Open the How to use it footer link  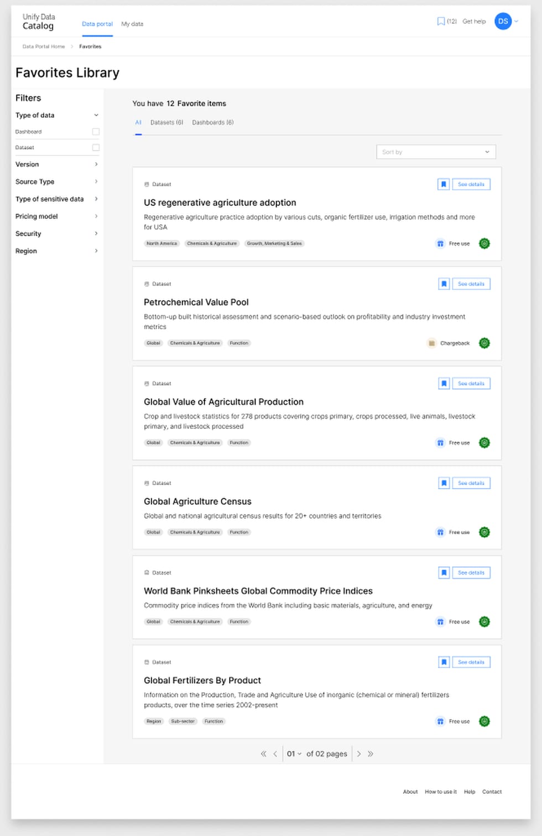(441, 792)
